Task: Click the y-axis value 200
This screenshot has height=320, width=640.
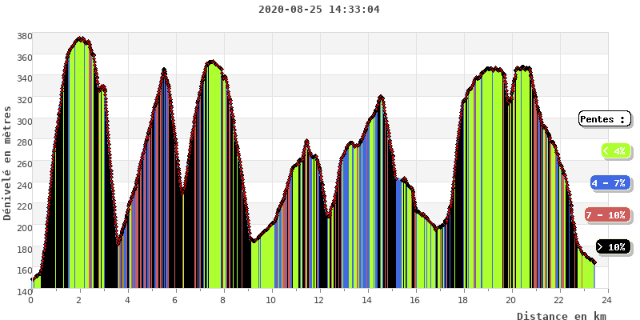Action: coord(24,227)
